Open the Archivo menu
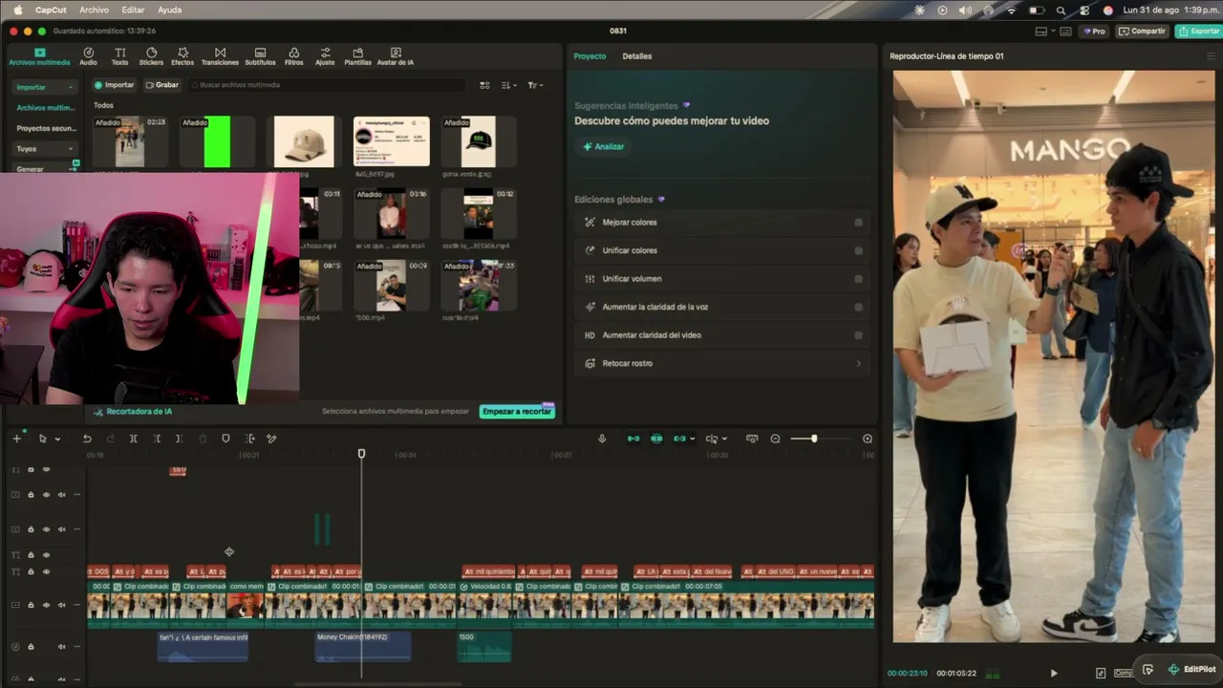Image resolution: width=1223 pixels, height=688 pixels. [x=94, y=10]
